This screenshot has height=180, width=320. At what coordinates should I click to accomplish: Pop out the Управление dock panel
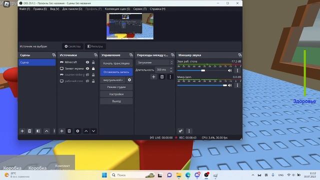click(131, 55)
